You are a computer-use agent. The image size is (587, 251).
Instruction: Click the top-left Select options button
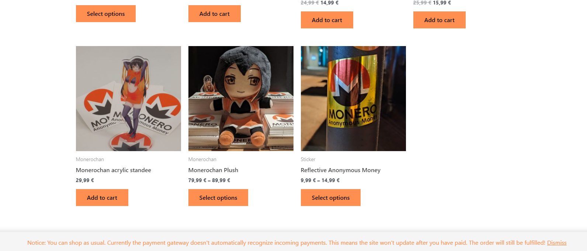pos(106,14)
